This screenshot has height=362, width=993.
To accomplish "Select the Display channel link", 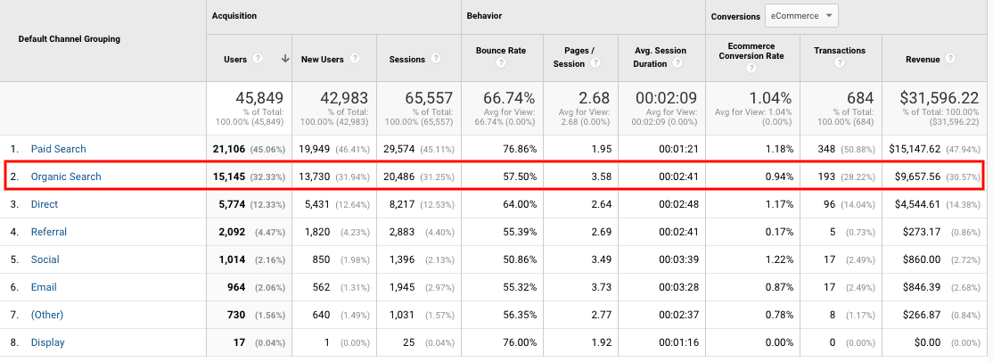I will click(x=47, y=342).
